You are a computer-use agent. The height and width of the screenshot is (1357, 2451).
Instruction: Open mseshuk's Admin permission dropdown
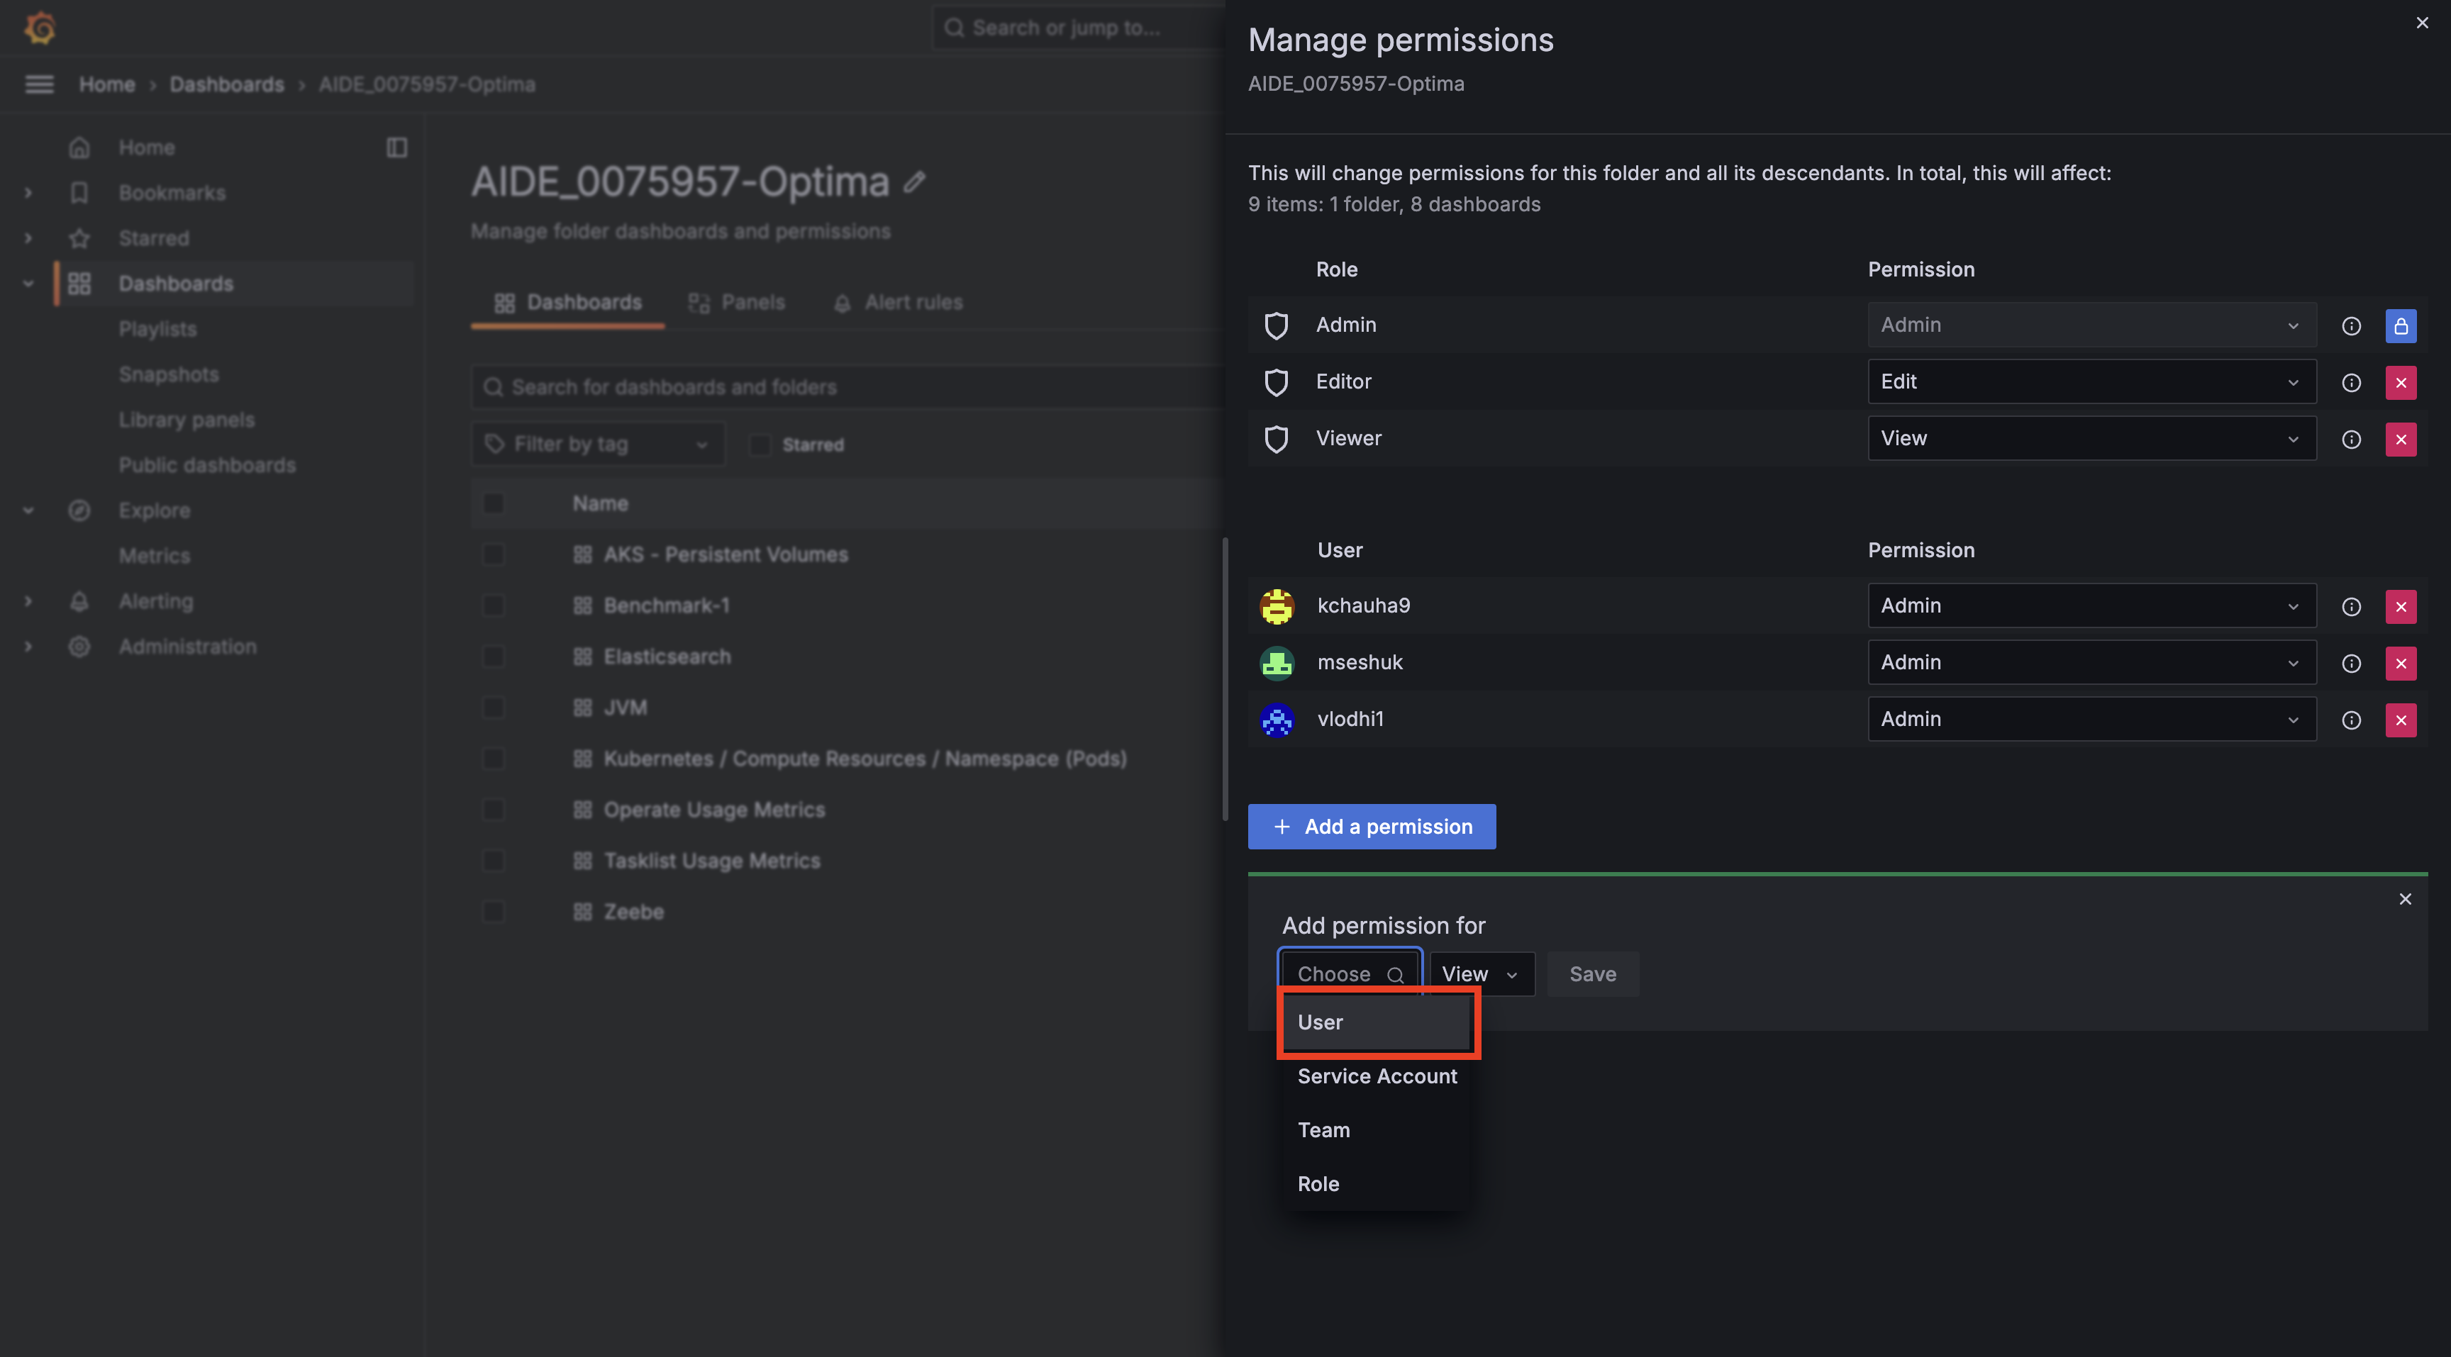pos(2091,663)
